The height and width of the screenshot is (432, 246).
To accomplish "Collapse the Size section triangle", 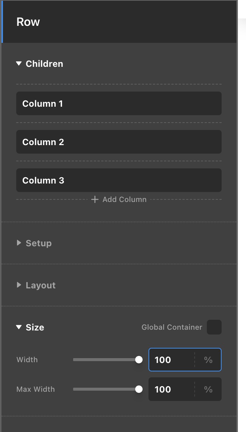I will pyautogui.click(x=19, y=328).
